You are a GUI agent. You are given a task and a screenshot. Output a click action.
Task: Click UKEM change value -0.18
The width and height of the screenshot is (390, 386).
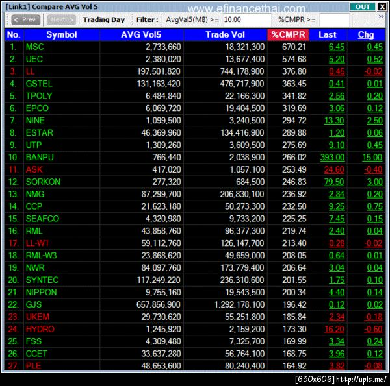click(x=373, y=317)
